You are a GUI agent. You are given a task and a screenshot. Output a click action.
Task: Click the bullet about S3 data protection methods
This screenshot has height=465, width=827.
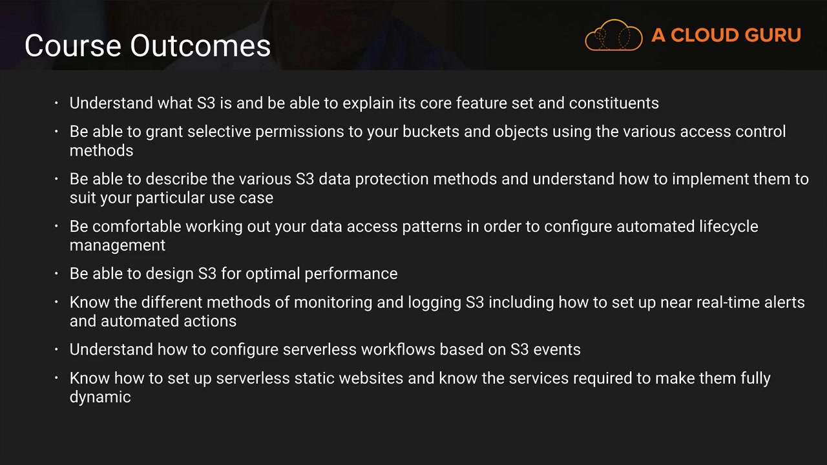tap(439, 179)
